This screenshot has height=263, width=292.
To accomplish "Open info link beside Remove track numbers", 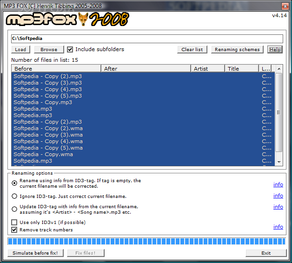I will [x=278, y=227].
